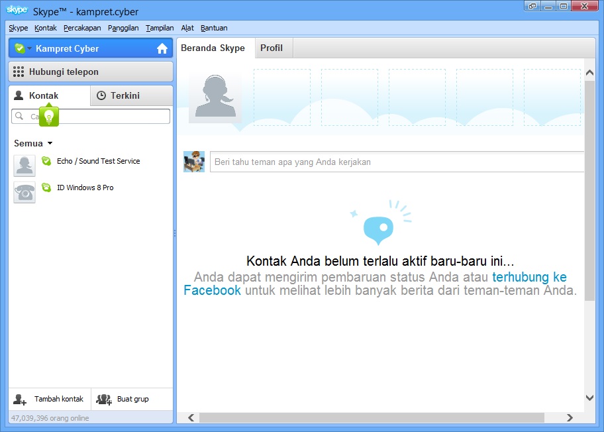
Task: Click the sidebar splitter handle dots
Action: point(174,233)
